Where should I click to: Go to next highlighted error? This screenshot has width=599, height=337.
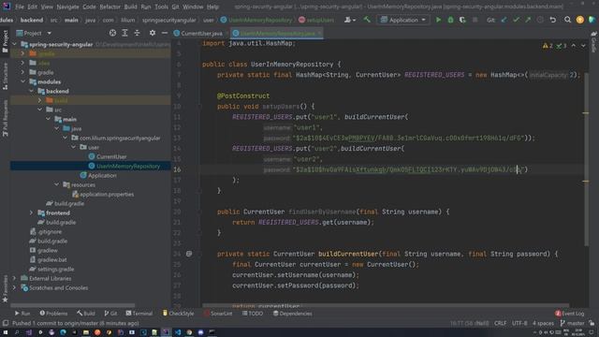click(x=583, y=46)
